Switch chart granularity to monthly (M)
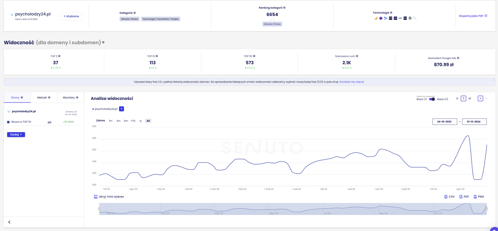The height and width of the screenshot is (231, 498). click(470, 98)
